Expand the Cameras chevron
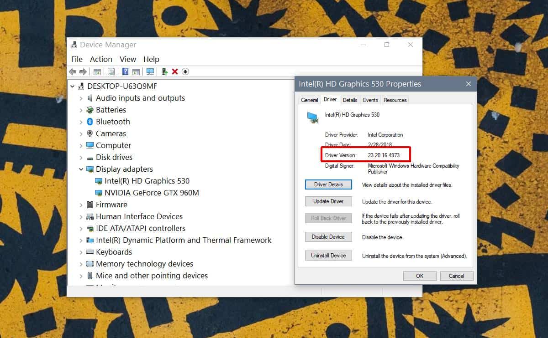 pyautogui.click(x=81, y=133)
